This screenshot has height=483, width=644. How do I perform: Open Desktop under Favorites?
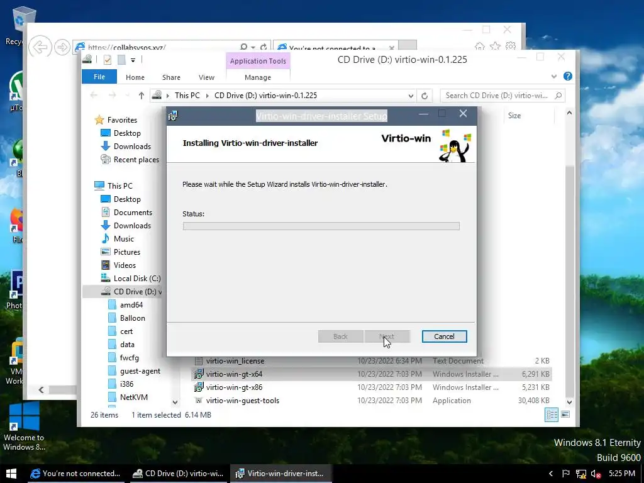coord(127,133)
